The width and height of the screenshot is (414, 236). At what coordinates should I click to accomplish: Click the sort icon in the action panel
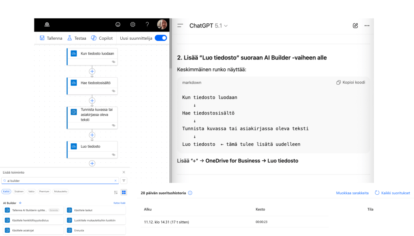coord(116,192)
